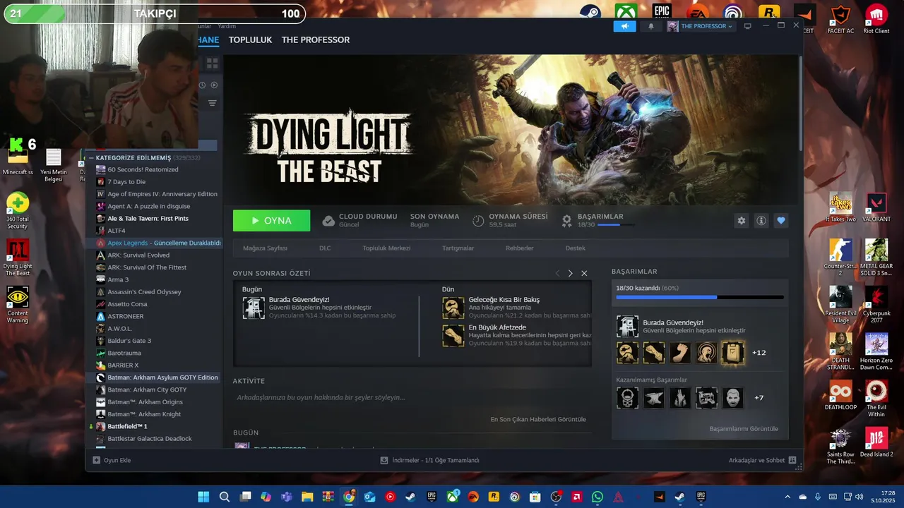Open Mağaza Sayfası tab
This screenshot has width=904, height=508.
pyautogui.click(x=265, y=248)
